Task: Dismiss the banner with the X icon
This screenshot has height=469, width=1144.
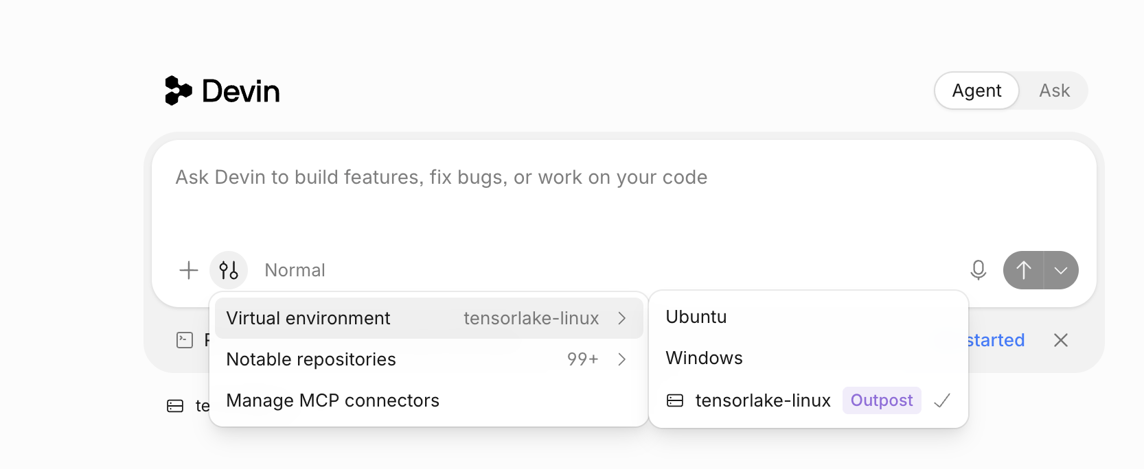Action: (1061, 340)
